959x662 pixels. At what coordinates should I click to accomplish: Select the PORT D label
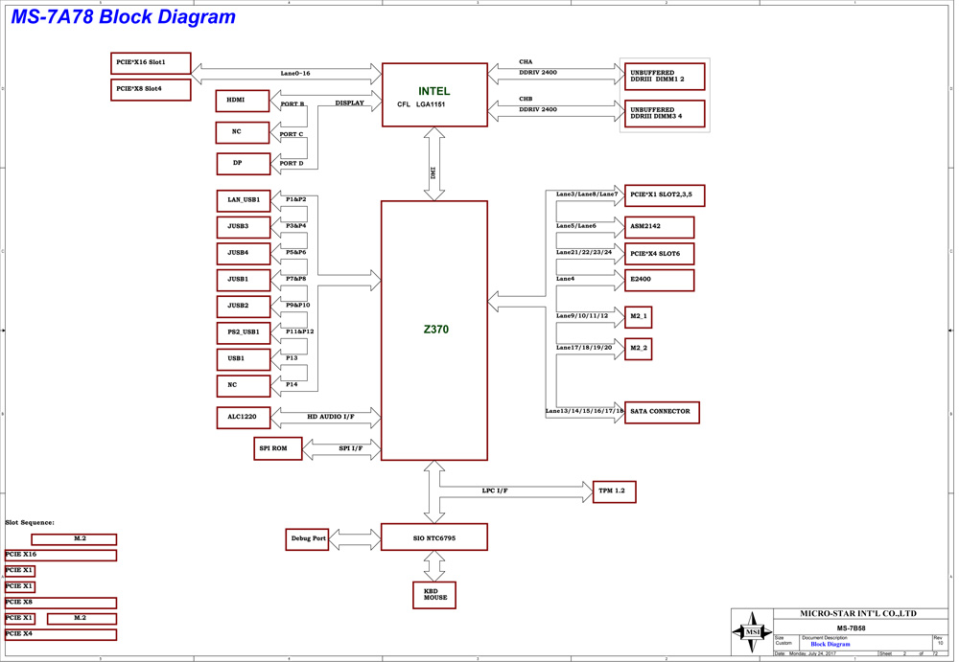pyautogui.click(x=292, y=163)
